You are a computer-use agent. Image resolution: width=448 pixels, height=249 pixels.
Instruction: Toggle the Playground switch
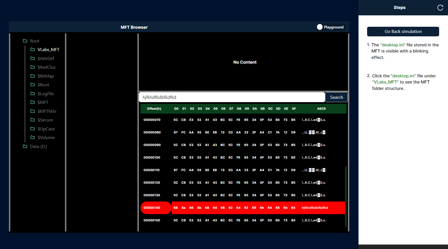point(320,27)
